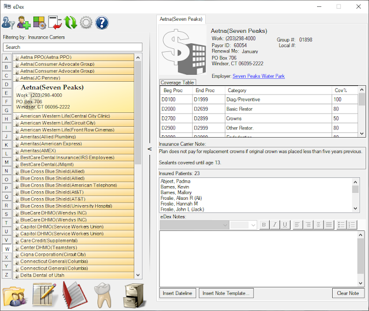Refresh the list with green arrows icon

click(70, 22)
